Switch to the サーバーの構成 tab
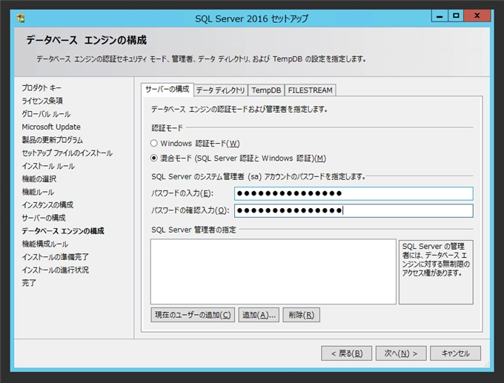The image size is (504, 383). pyautogui.click(x=168, y=90)
